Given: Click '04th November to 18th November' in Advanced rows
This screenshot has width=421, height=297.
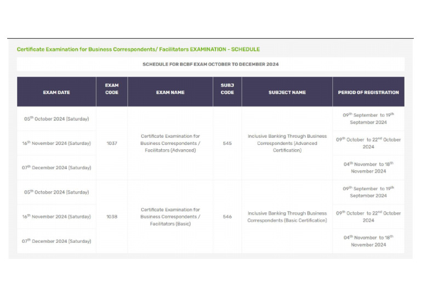Looking at the screenshot, I should pyautogui.click(x=368, y=168).
